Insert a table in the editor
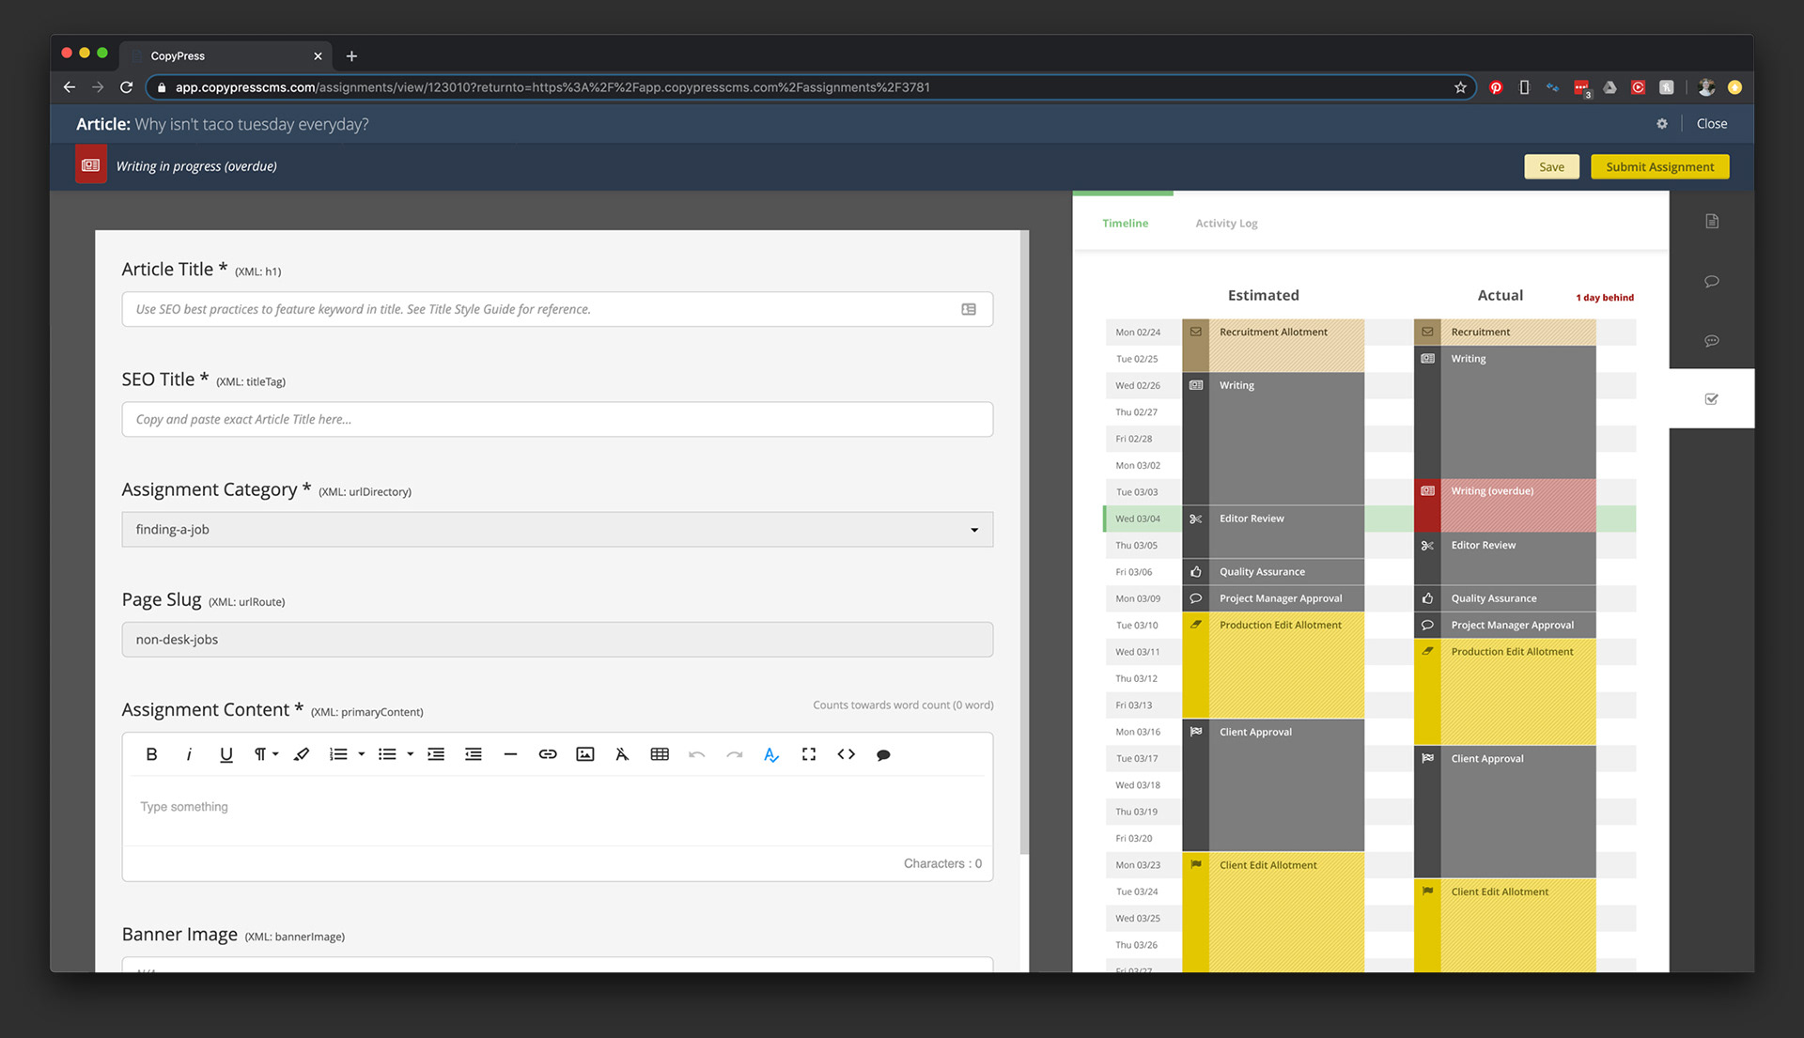Screen dimensions: 1804x1038 660,754
